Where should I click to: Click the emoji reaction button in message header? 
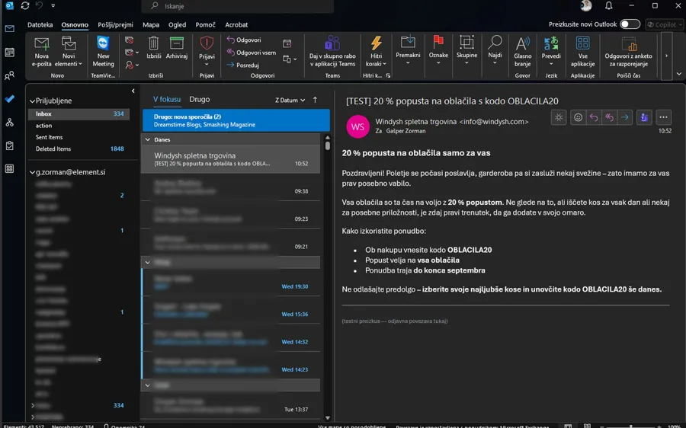pos(578,117)
